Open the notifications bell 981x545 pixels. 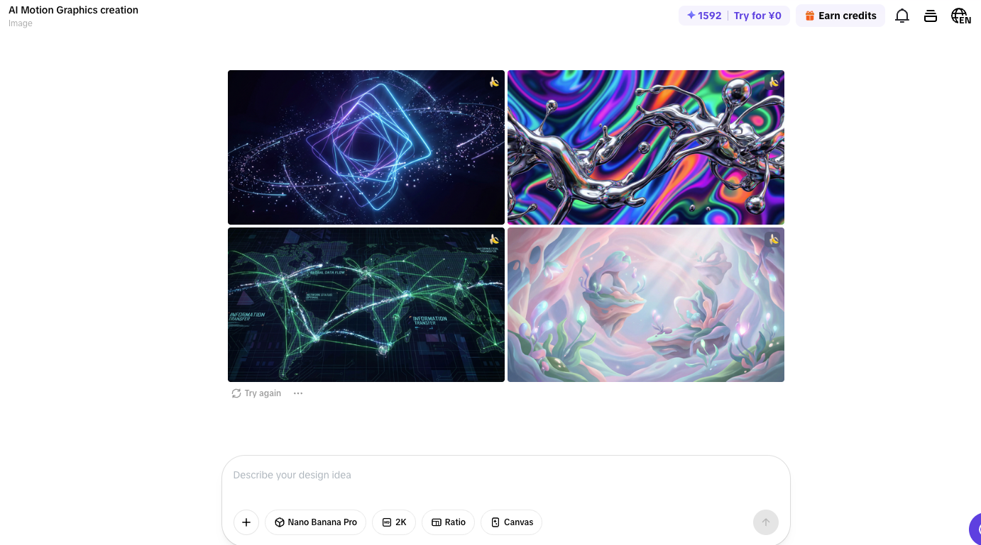[x=902, y=16]
